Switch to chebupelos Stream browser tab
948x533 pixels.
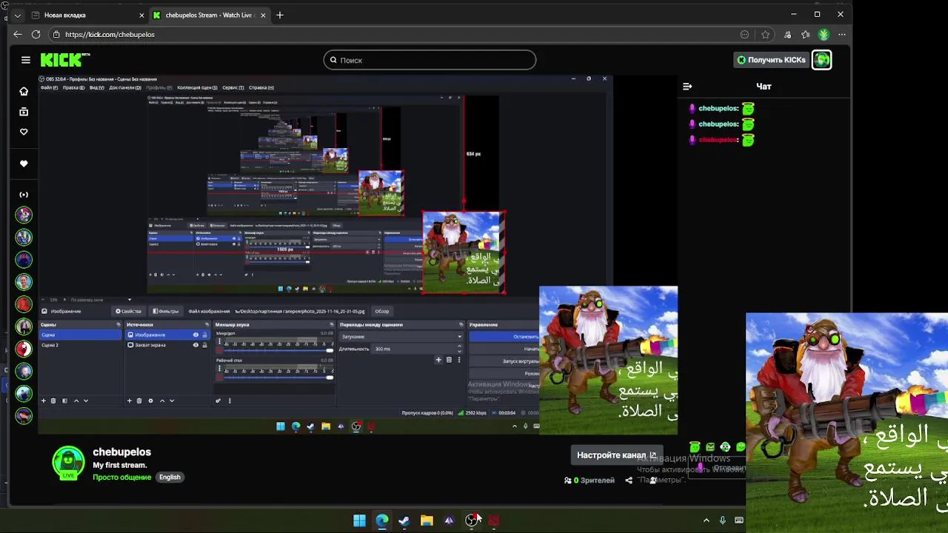point(210,15)
